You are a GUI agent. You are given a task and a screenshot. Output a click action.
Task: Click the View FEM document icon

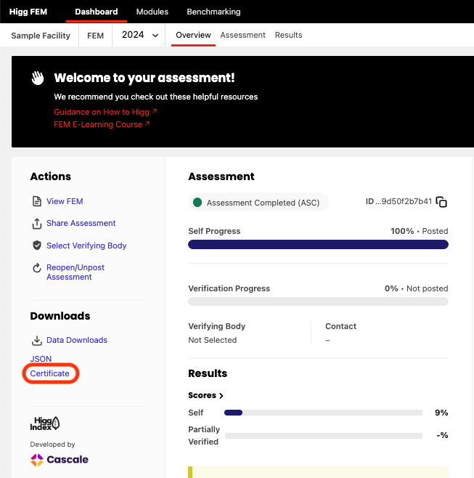pos(37,201)
